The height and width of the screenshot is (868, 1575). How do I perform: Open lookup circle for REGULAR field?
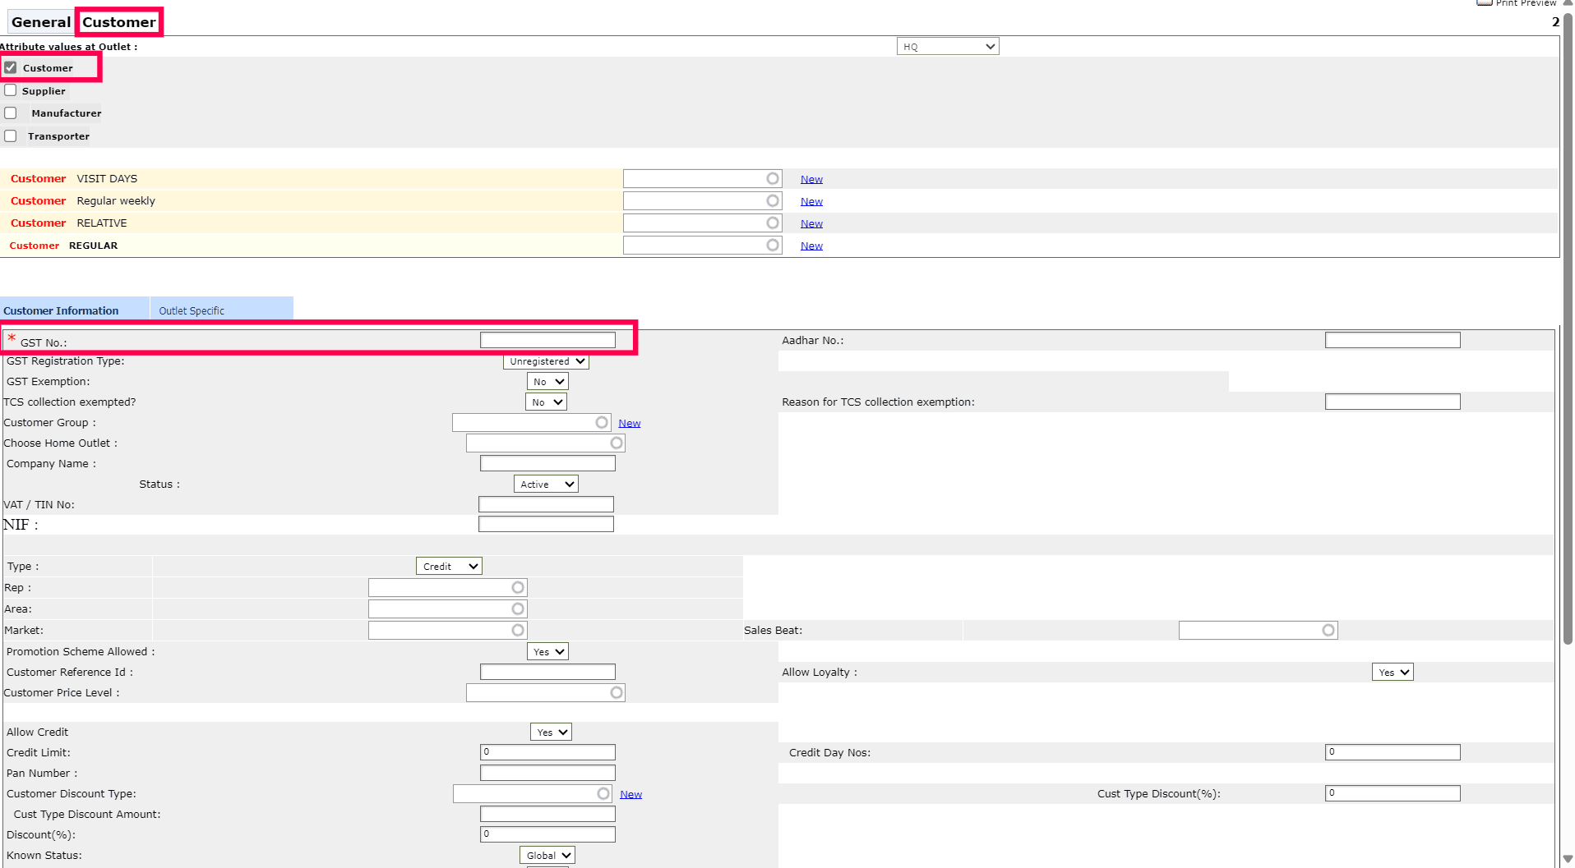click(773, 245)
